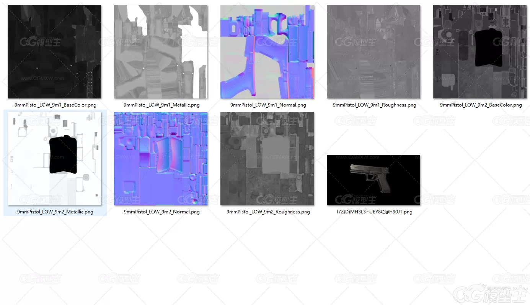Select the 9m1_BaseColor texture thumbnail

[x=54, y=52]
